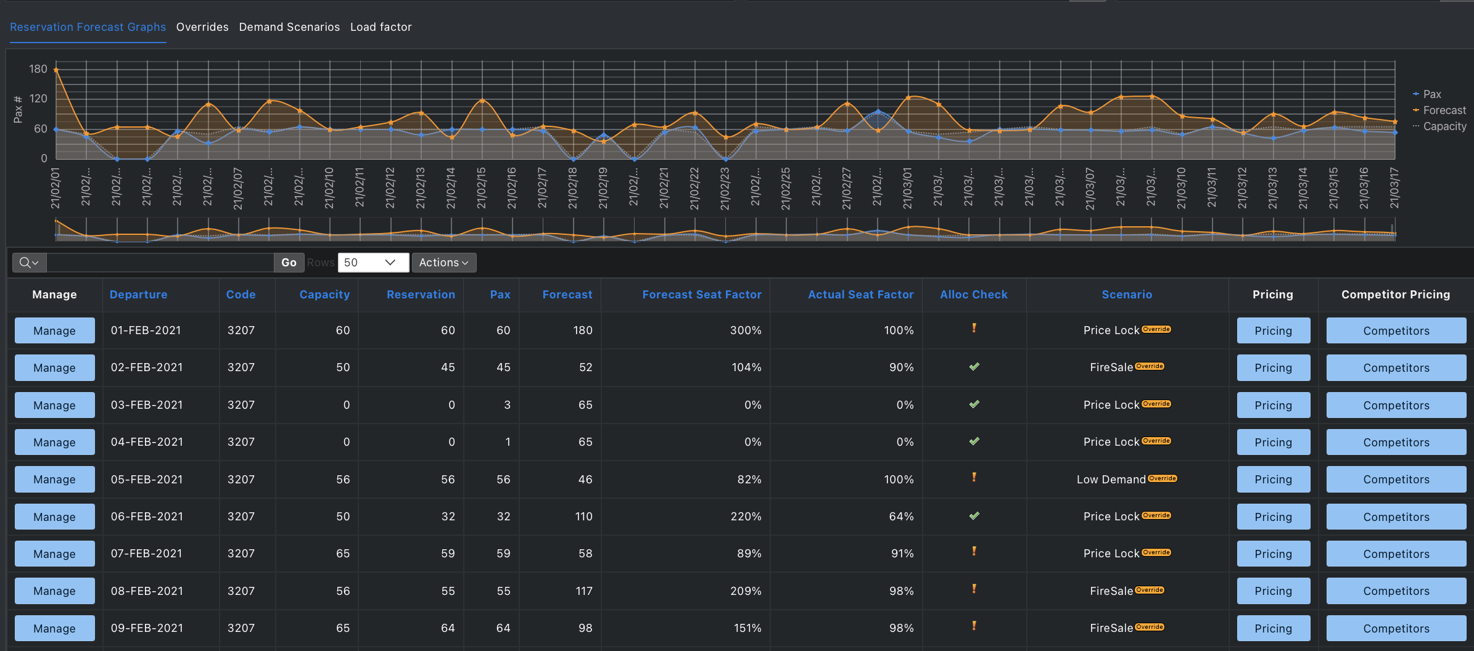Image resolution: width=1474 pixels, height=651 pixels.
Task: Click the orange warning icon on 01-FEB-2021 row
Action: pyautogui.click(x=973, y=329)
